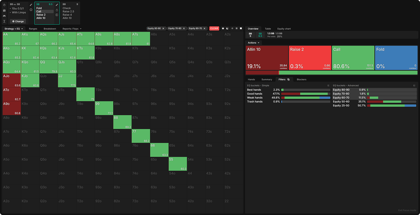Open the gamepad practice icon
Viewport: 420px width, 215px height.
(4, 16)
